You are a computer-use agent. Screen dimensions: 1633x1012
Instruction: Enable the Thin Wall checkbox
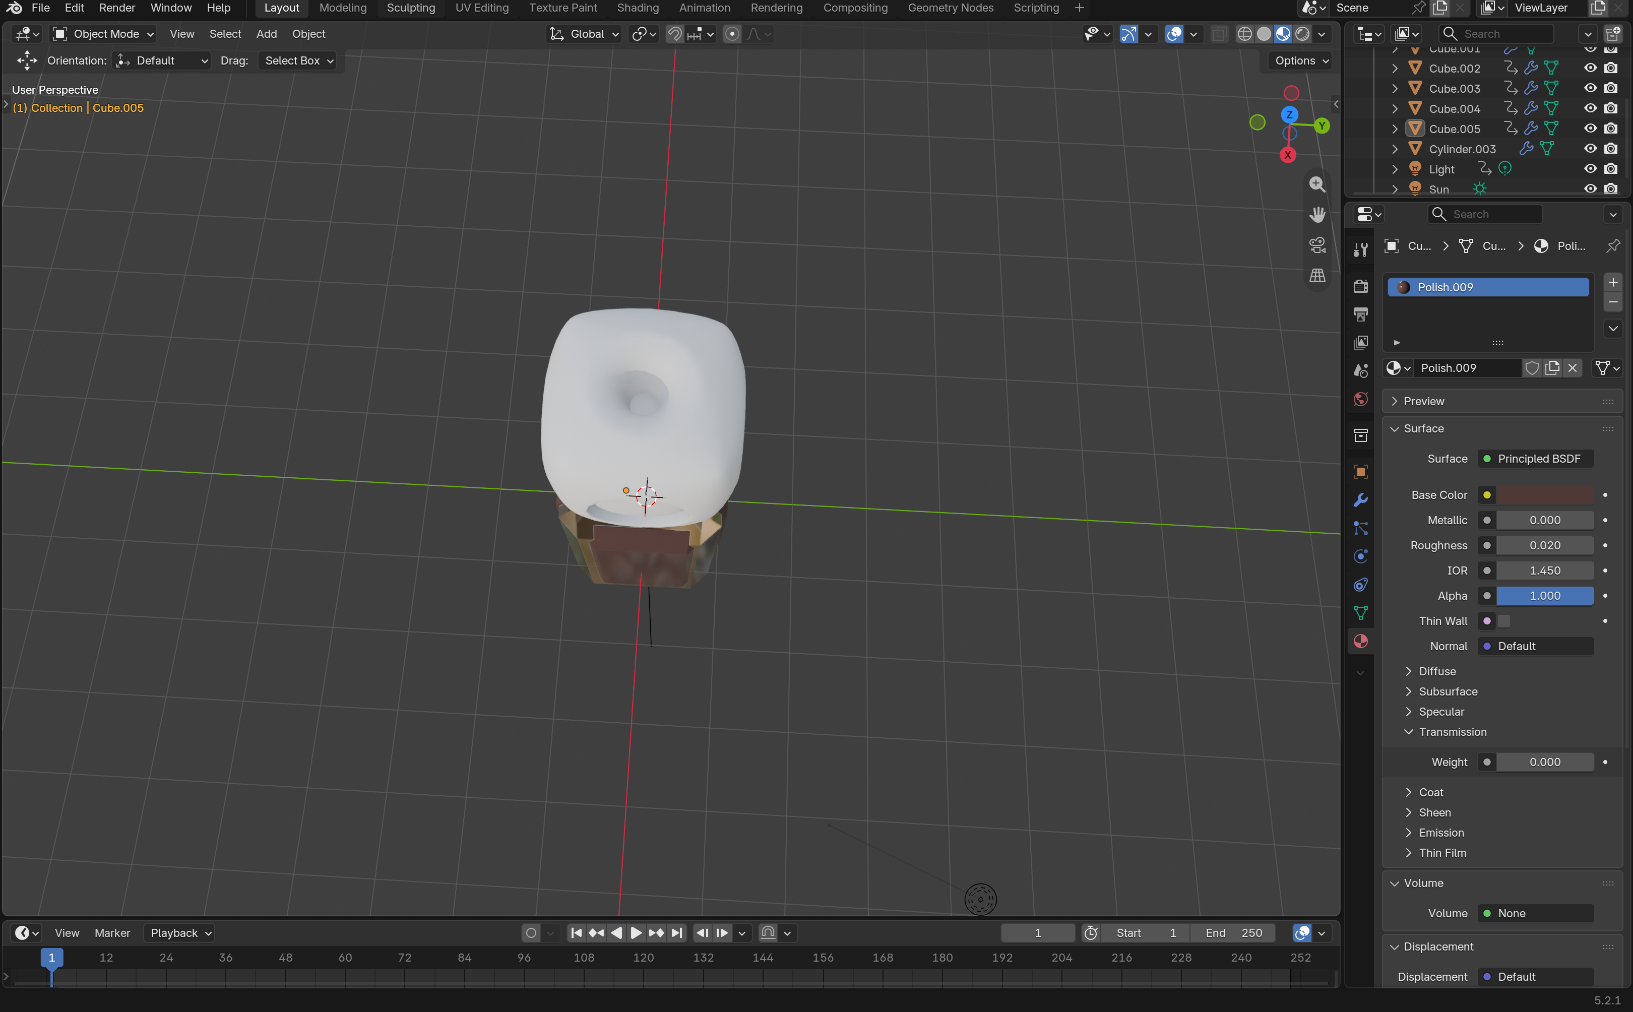[x=1504, y=620]
